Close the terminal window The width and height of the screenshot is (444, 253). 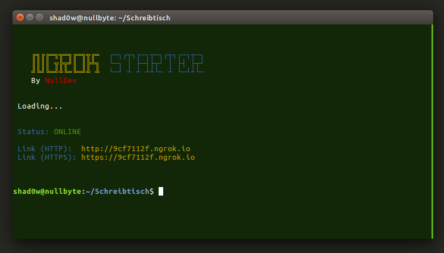[20, 18]
